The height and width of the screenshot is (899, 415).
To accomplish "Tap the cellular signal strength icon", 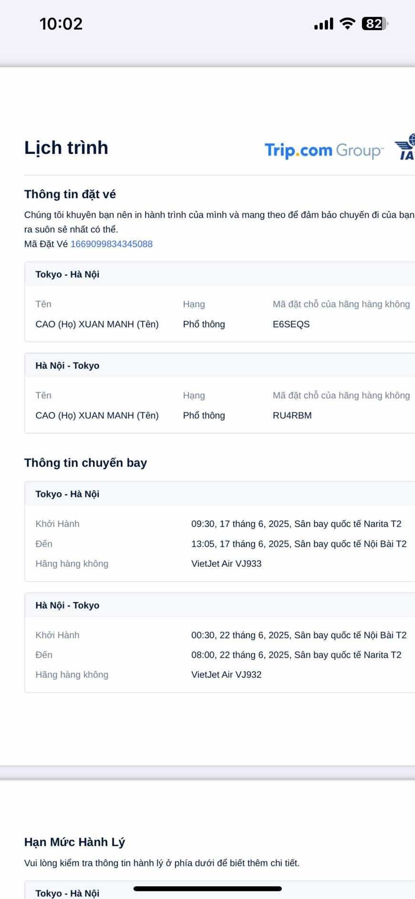I will pyautogui.click(x=323, y=24).
